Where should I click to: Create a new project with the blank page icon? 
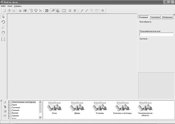coord(4,10)
